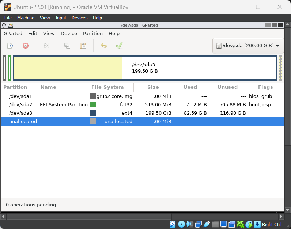Click vertical scrollbar down arrow
291x229 pixels.
pyautogui.click(x=287, y=210)
